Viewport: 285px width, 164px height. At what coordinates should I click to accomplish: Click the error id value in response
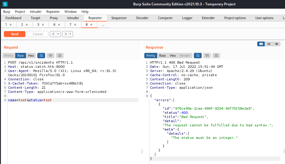tap(213, 108)
